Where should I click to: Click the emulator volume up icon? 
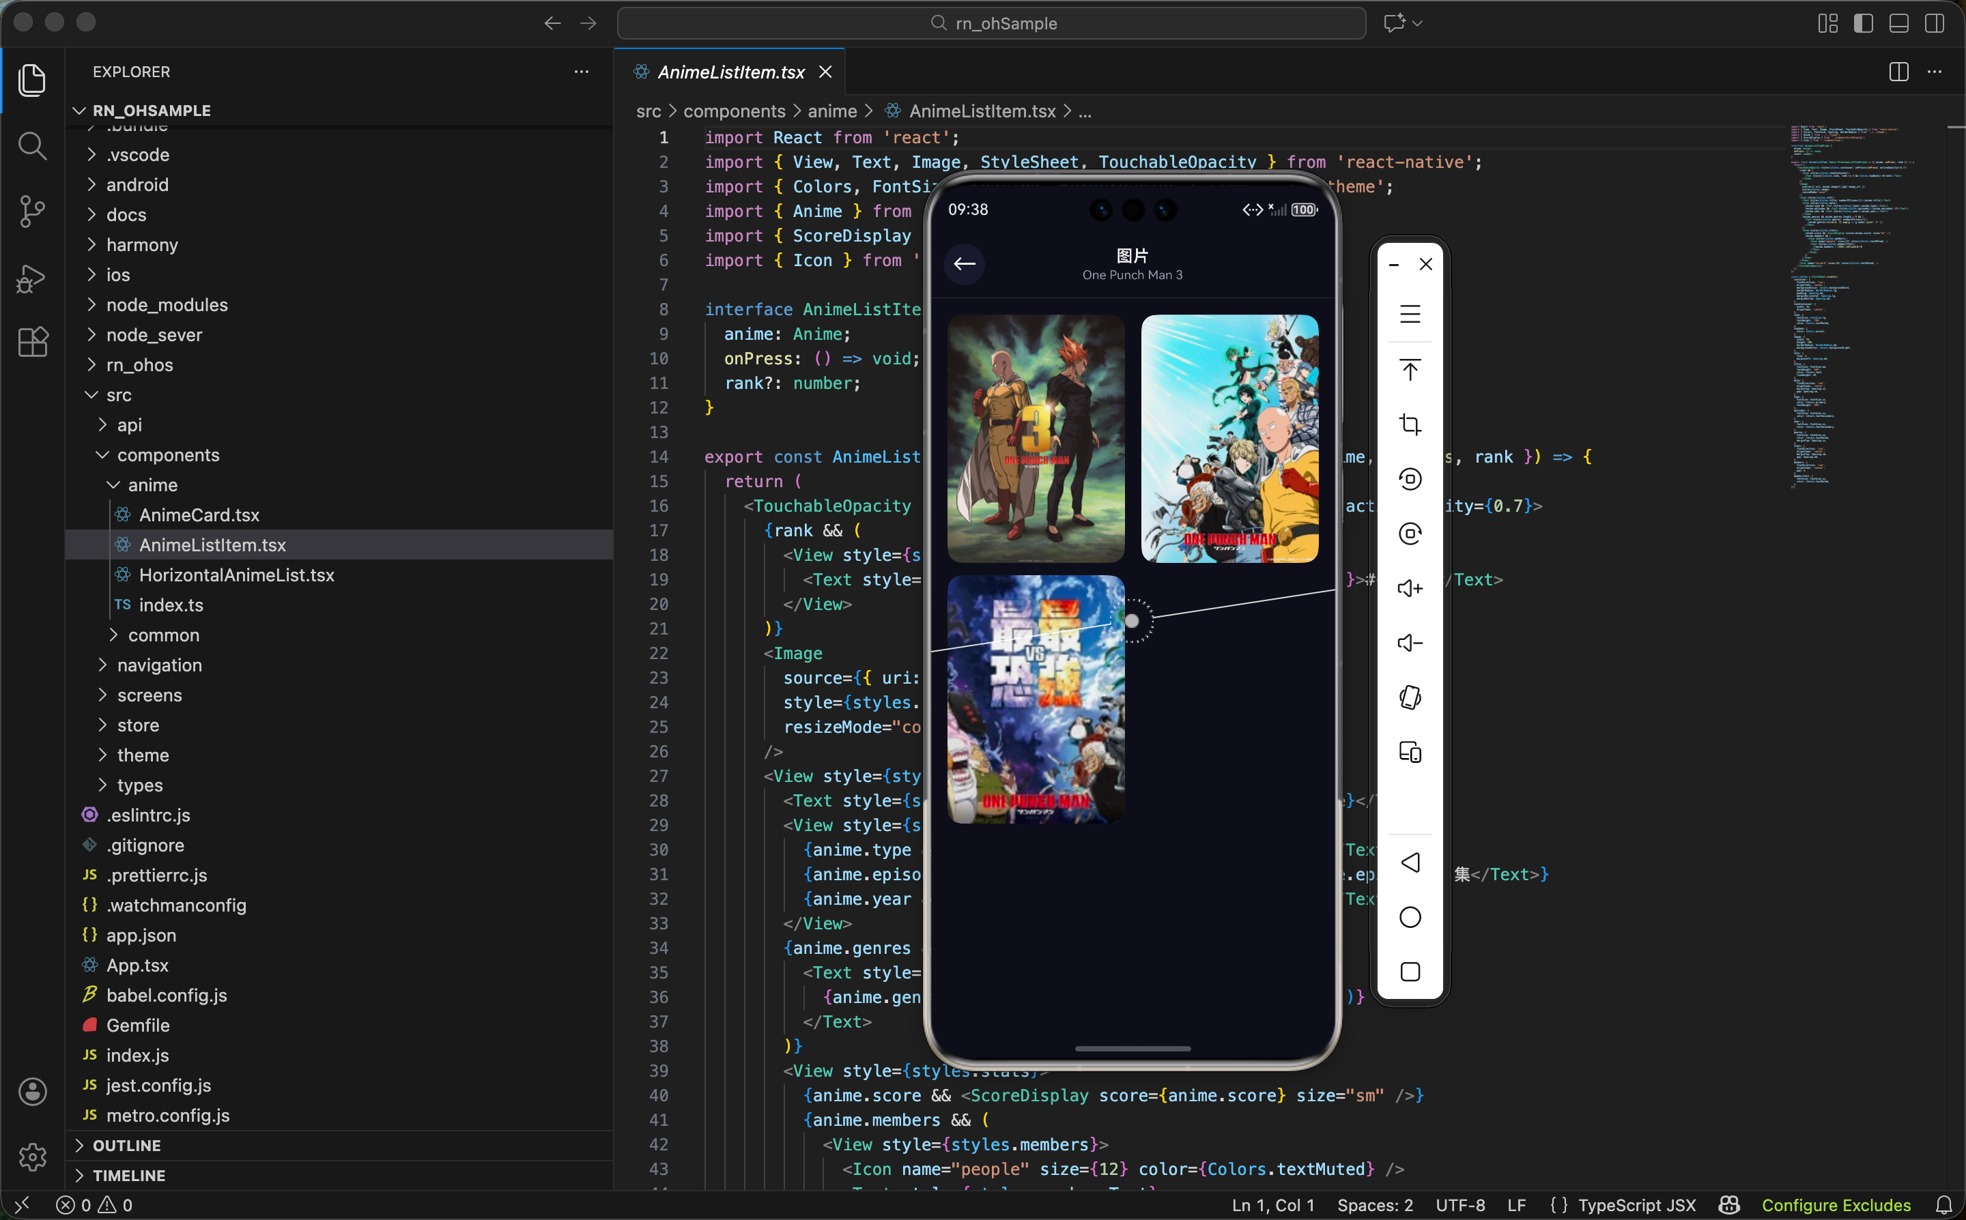[1409, 588]
